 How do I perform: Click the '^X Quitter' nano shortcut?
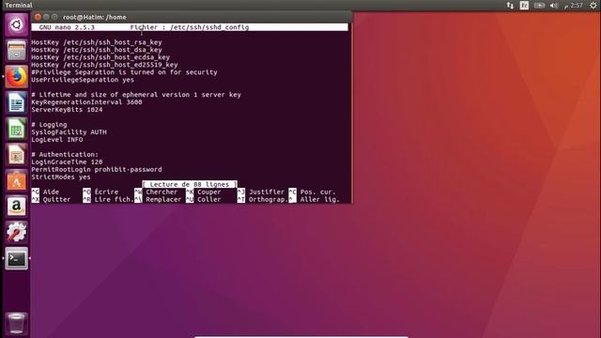pos(51,199)
